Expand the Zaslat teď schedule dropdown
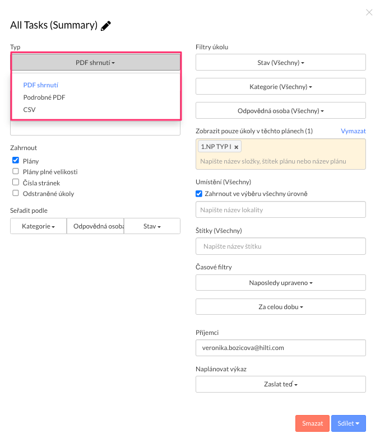 [280, 384]
